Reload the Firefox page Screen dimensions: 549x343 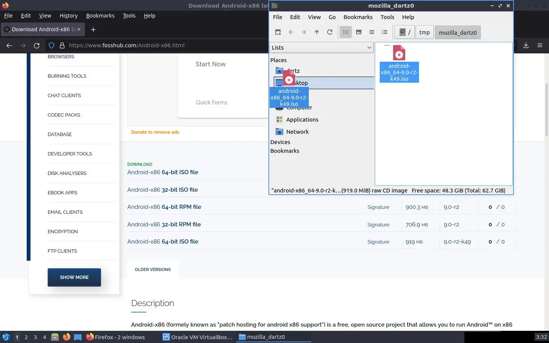tap(37, 45)
